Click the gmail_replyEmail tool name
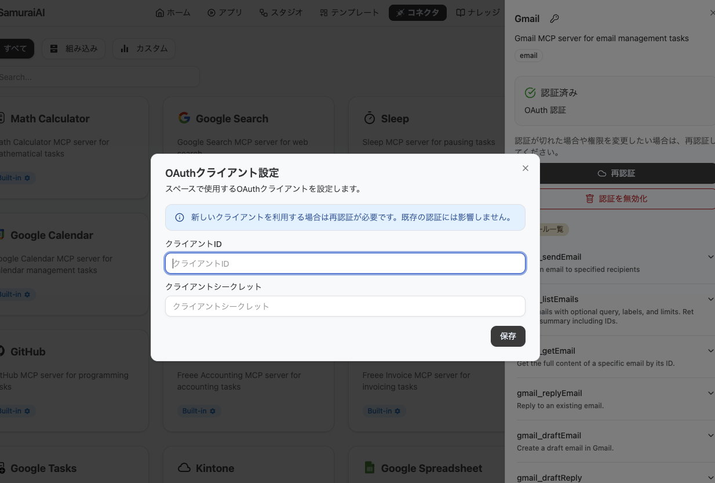The height and width of the screenshot is (483, 715). pos(549,393)
